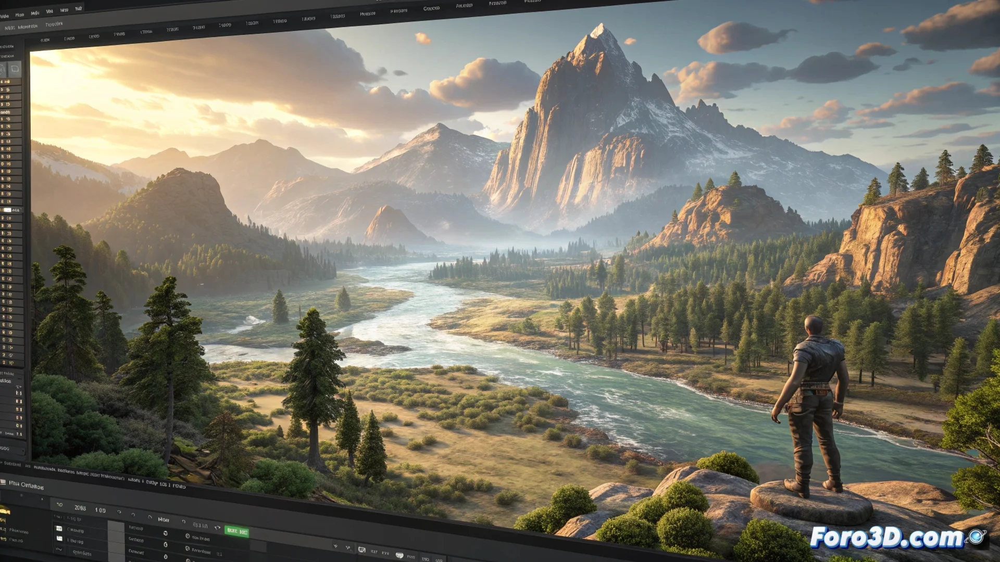Viewport: 1000px width, 562px height.
Task: Click the circular icon right of Hion label
Action: click(183, 521)
